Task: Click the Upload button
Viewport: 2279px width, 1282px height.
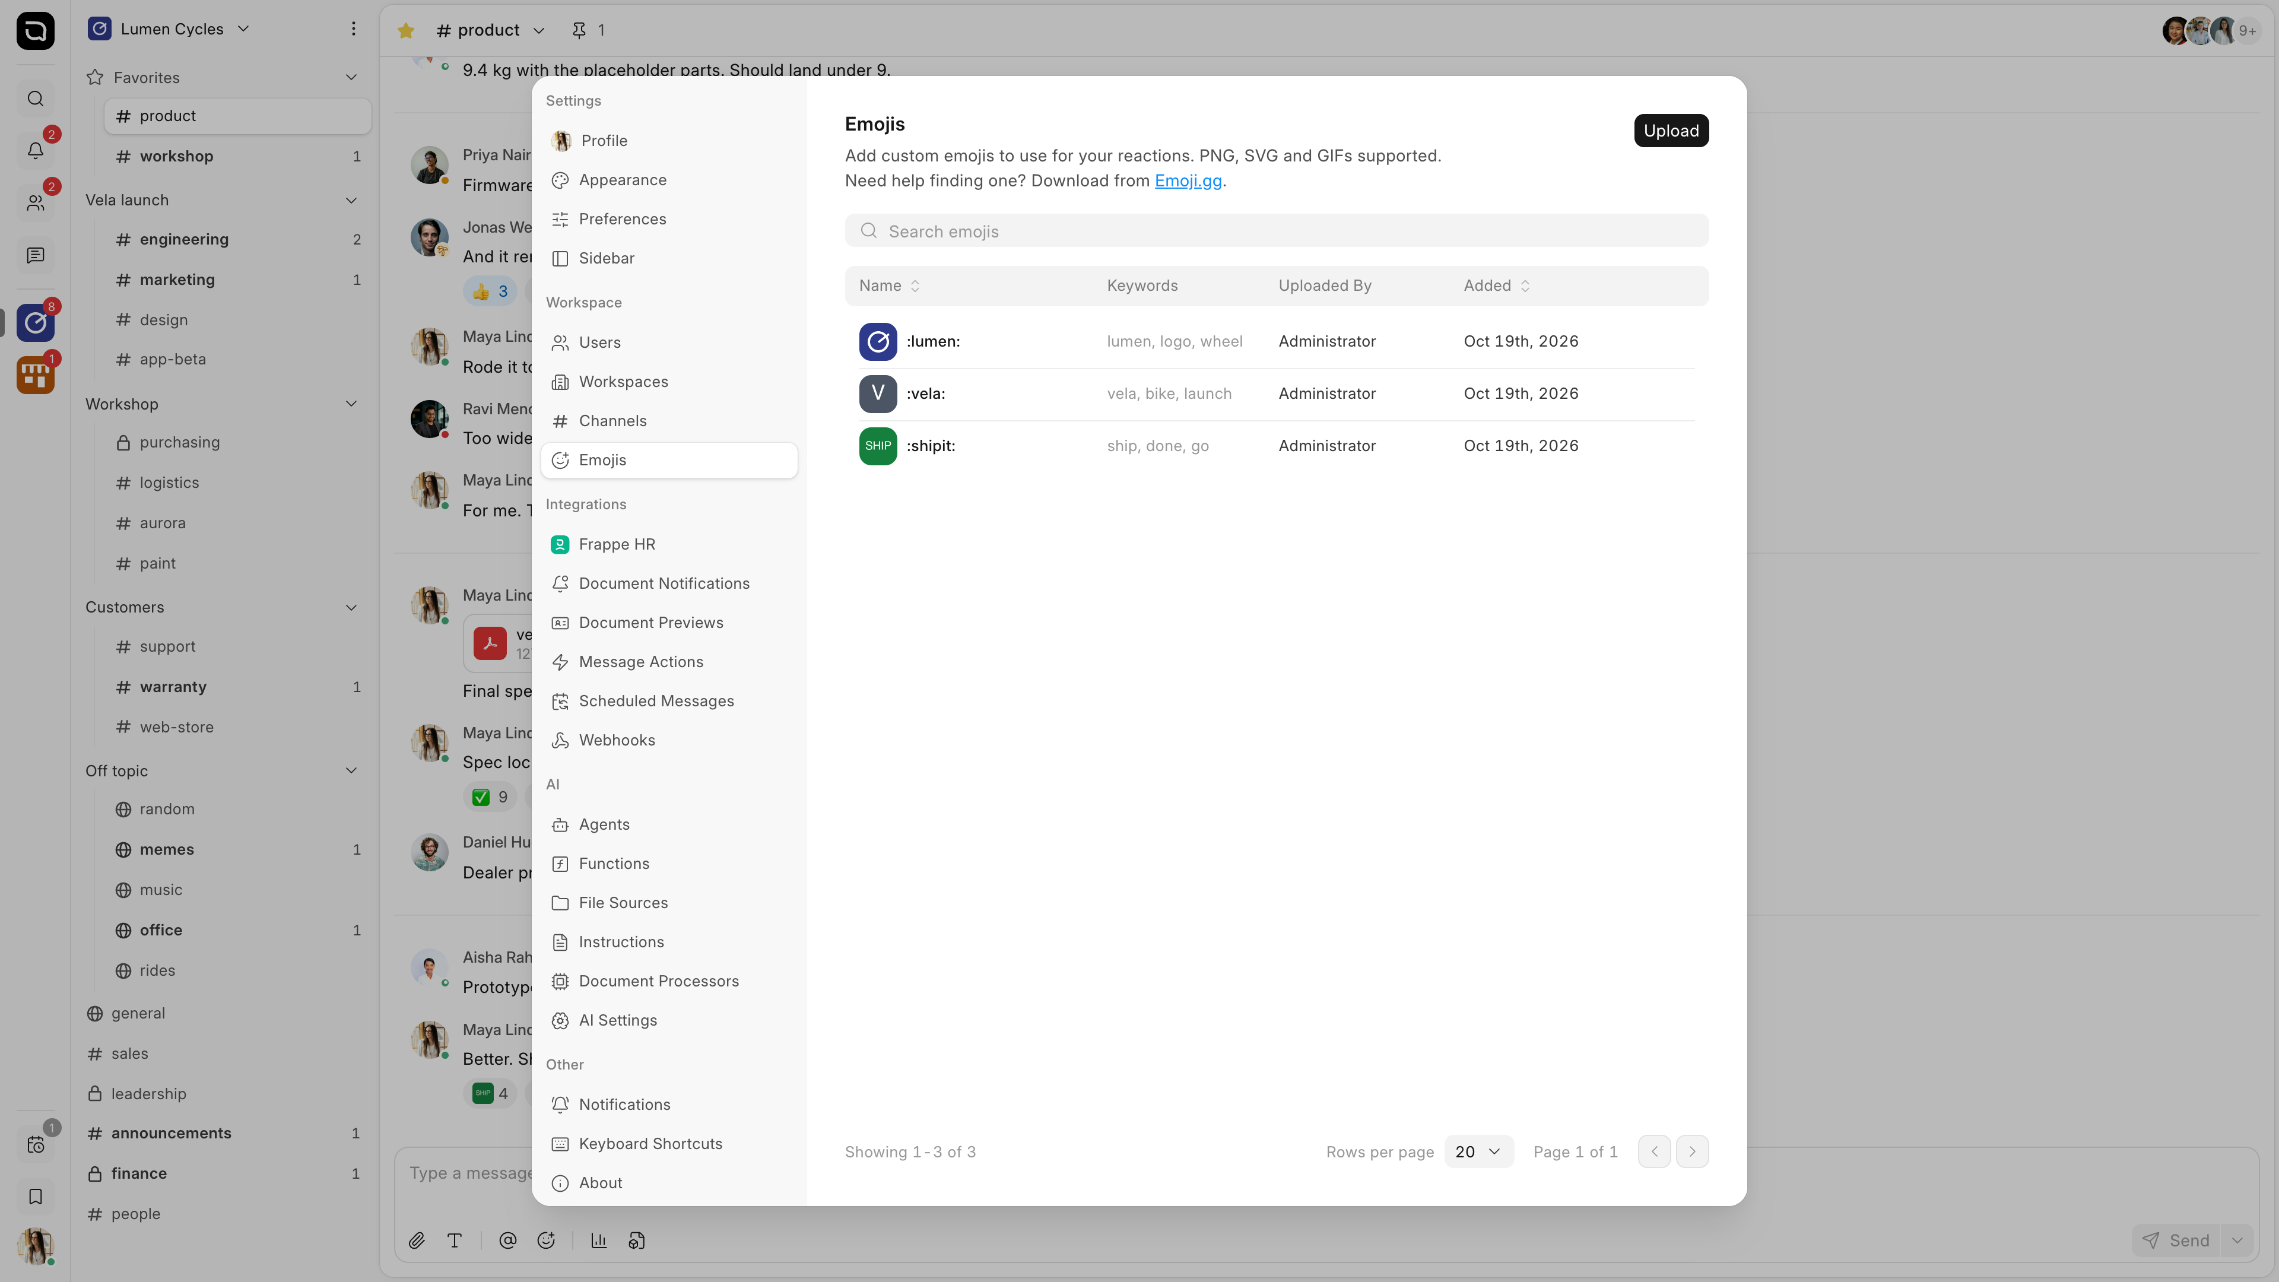Action: [x=1671, y=131]
